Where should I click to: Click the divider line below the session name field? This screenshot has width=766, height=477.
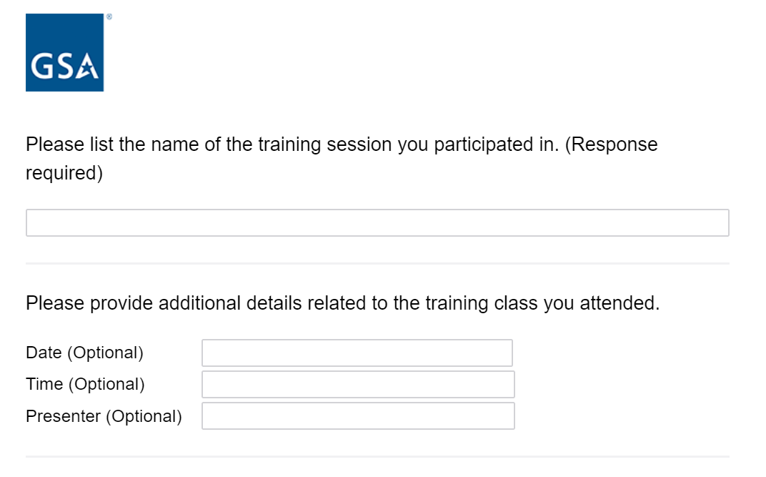[377, 264]
